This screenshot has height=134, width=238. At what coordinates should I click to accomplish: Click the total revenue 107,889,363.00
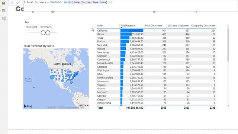pos(135,108)
